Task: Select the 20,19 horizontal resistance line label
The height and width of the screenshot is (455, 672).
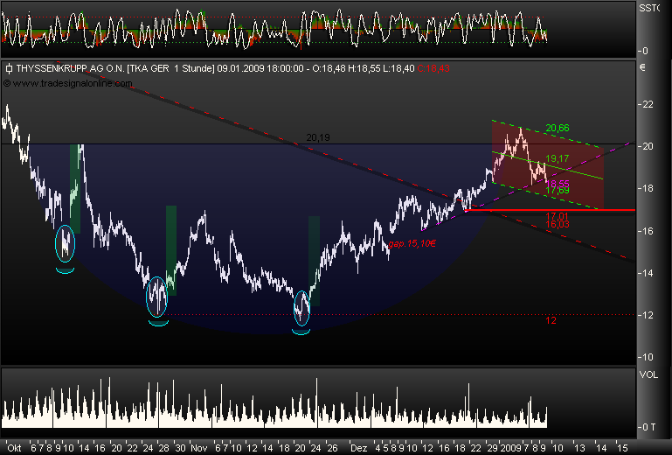Action: coord(318,137)
